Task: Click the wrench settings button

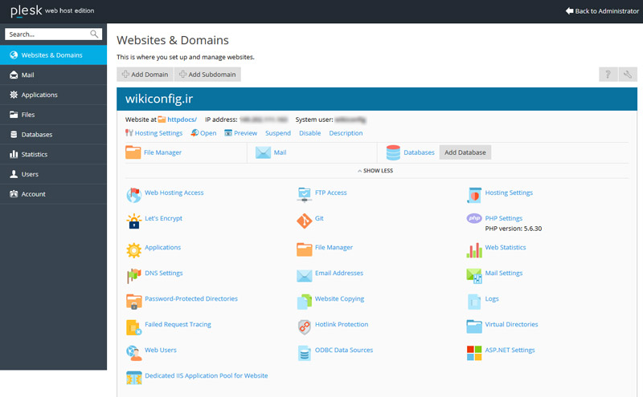Action: [628, 74]
